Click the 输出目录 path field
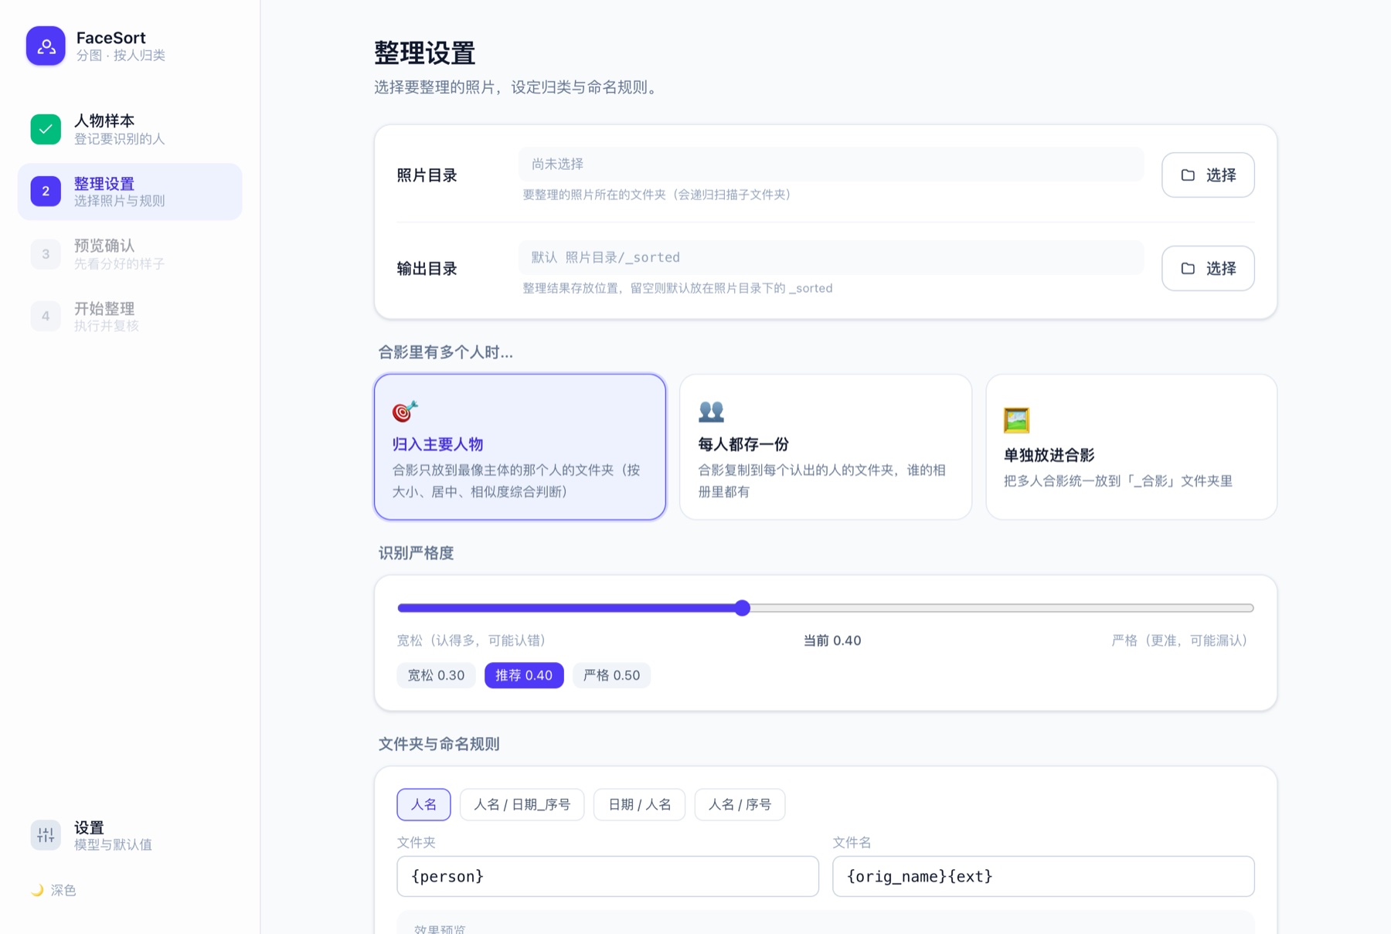The height and width of the screenshot is (934, 1391). click(x=831, y=257)
